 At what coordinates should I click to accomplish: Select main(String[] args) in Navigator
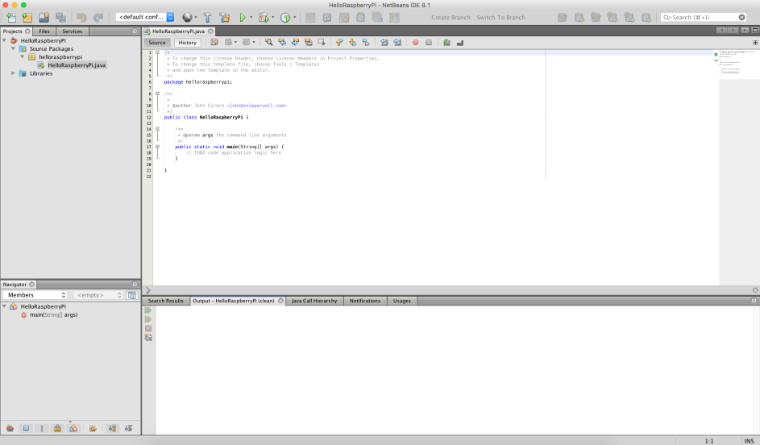(53, 315)
